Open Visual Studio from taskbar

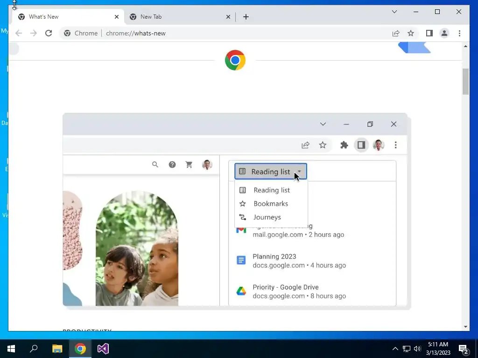(103, 349)
